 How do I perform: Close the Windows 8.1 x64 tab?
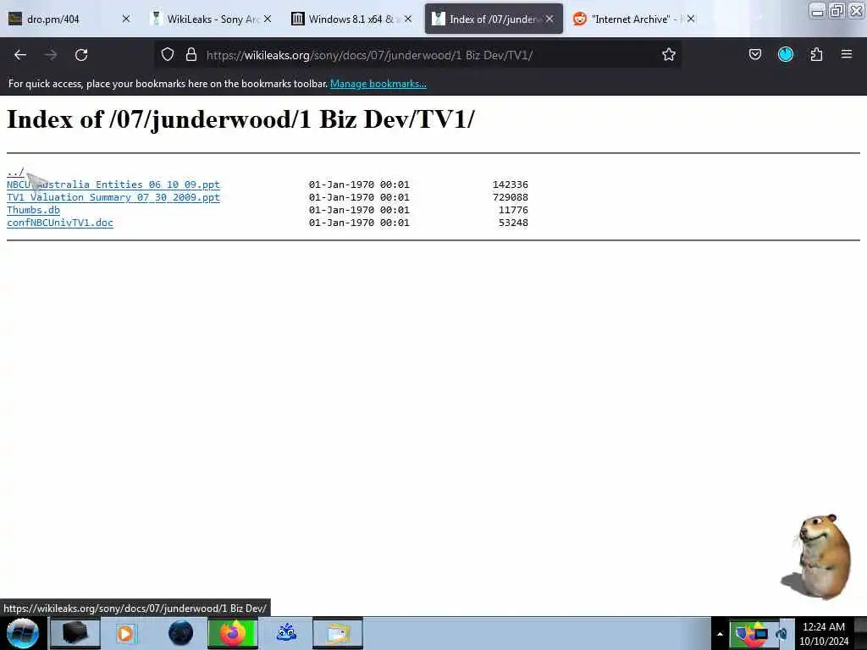408,19
